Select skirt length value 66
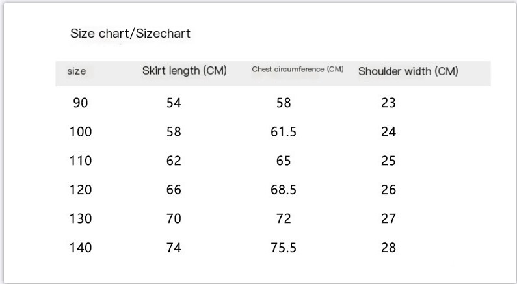The image size is (517, 284). coord(174,190)
